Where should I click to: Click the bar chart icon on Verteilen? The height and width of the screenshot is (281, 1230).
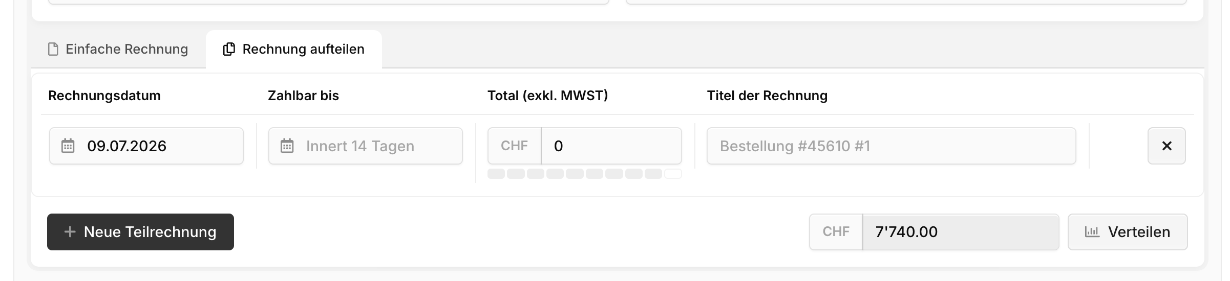(x=1092, y=232)
